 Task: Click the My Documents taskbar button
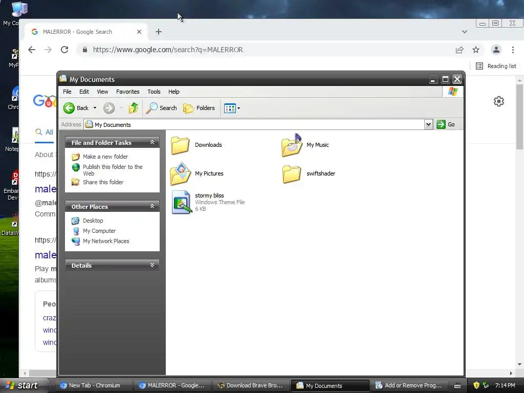tap(330, 386)
